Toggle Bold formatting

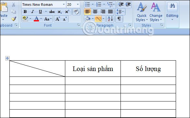(25, 12)
